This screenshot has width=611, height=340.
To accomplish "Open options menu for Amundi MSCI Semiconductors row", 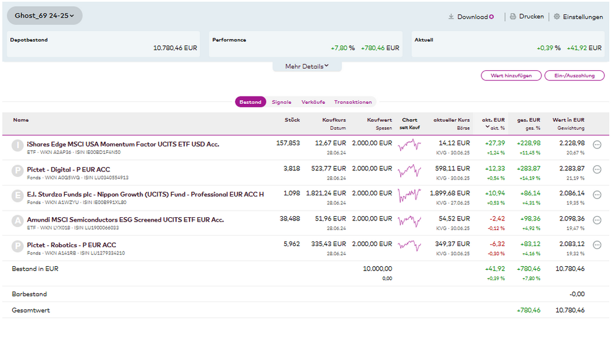I will coord(597,220).
